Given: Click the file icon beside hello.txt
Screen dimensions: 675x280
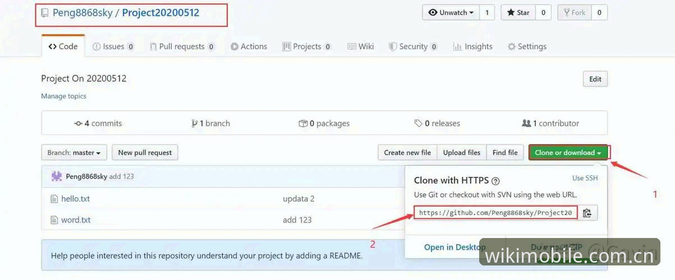Looking at the screenshot, I should 54,199.
